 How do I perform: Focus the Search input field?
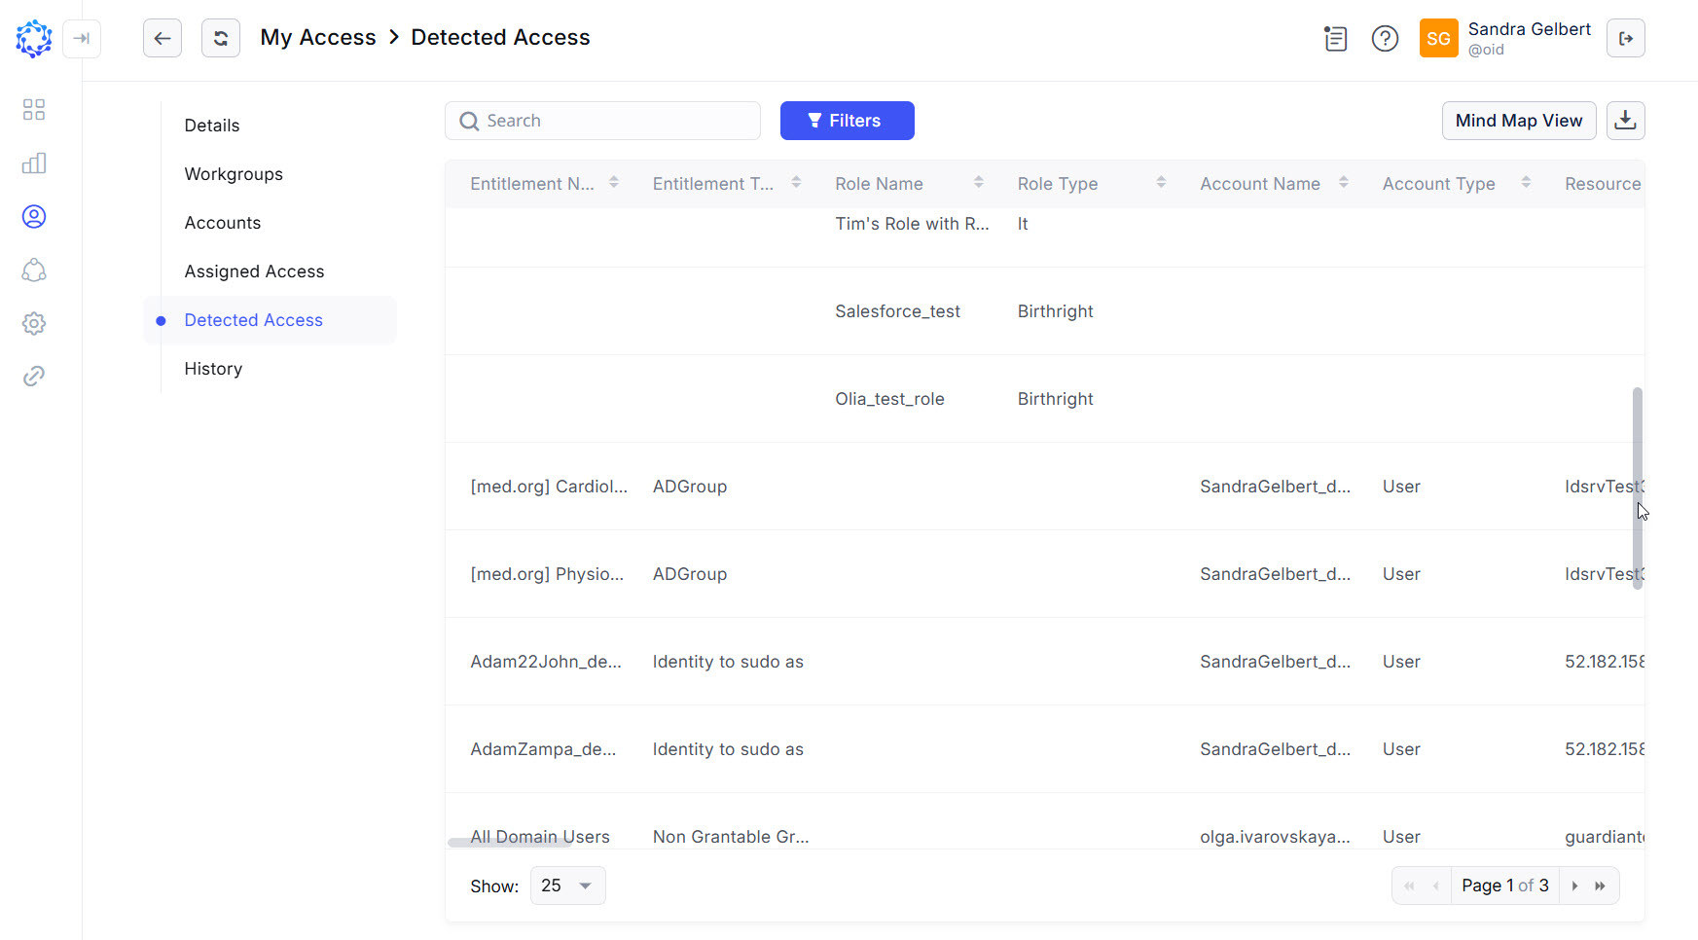click(603, 121)
